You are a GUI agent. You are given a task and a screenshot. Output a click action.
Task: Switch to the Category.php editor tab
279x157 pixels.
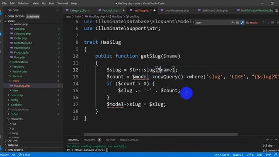click(x=78, y=10)
